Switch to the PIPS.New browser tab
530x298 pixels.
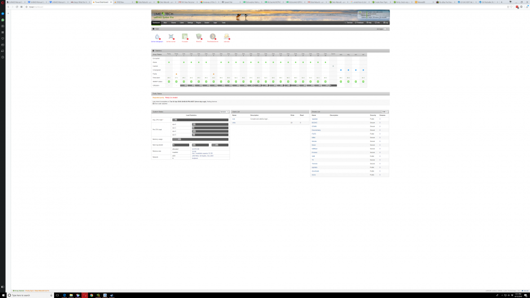122,2
